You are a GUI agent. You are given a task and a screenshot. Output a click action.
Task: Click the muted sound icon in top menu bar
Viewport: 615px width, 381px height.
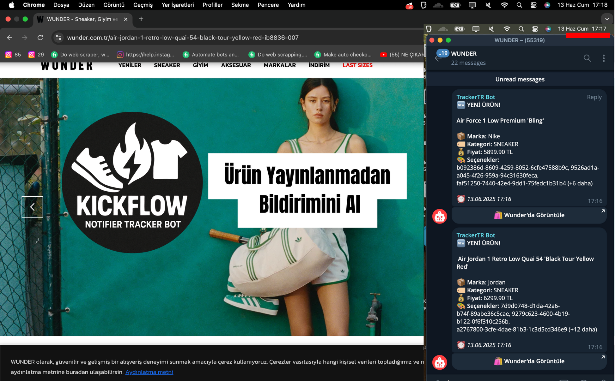[x=488, y=5]
